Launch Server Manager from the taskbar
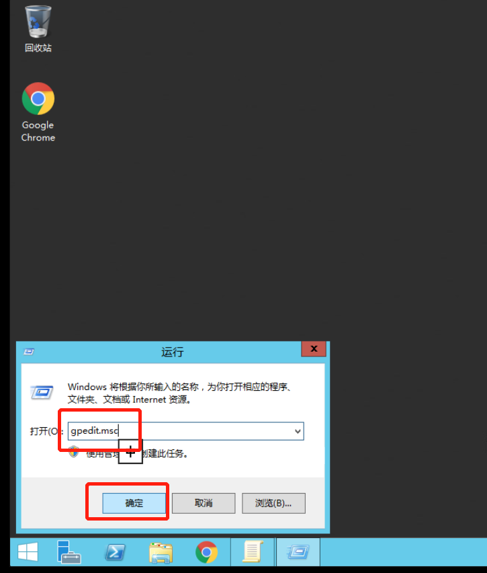487x573 pixels. click(x=69, y=551)
